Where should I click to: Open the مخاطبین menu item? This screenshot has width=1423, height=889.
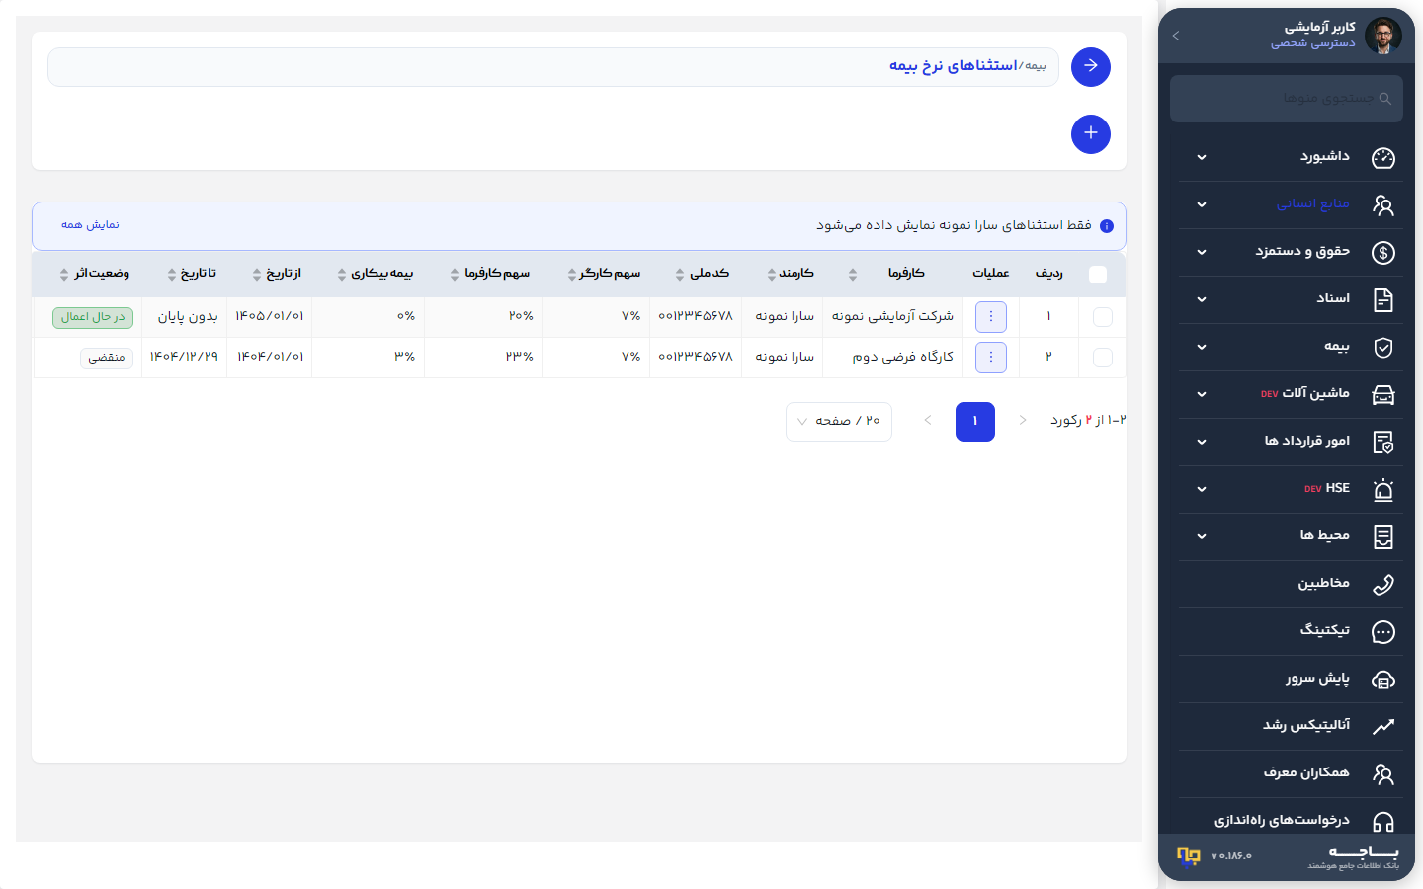[x=1291, y=585]
